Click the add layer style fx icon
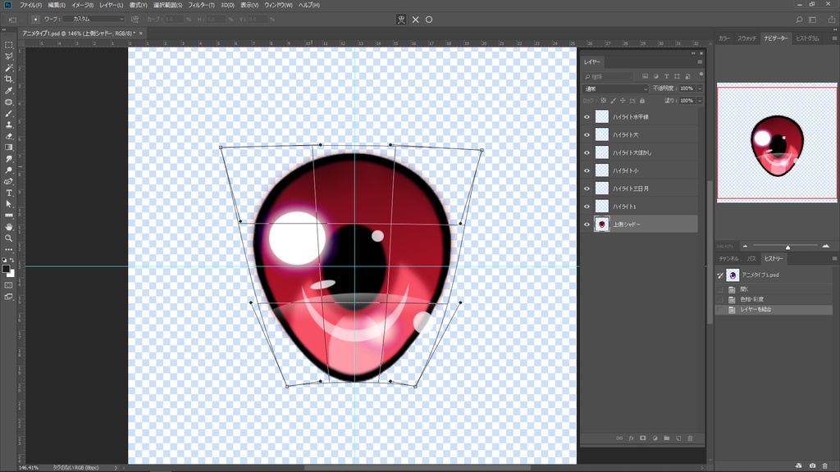Image resolution: width=840 pixels, height=472 pixels. [x=632, y=438]
